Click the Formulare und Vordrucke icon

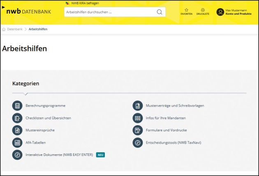pyautogui.click(x=137, y=130)
